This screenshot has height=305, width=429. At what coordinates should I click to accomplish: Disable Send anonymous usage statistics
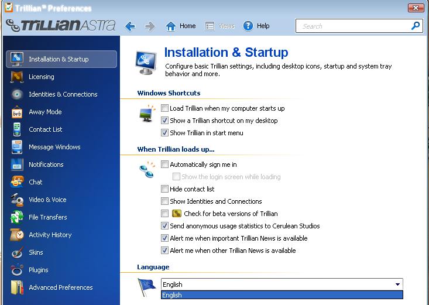click(x=164, y=226)
